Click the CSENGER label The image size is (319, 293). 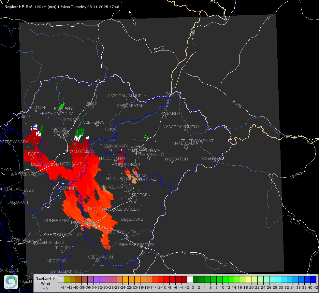click(x=212, y=159)
